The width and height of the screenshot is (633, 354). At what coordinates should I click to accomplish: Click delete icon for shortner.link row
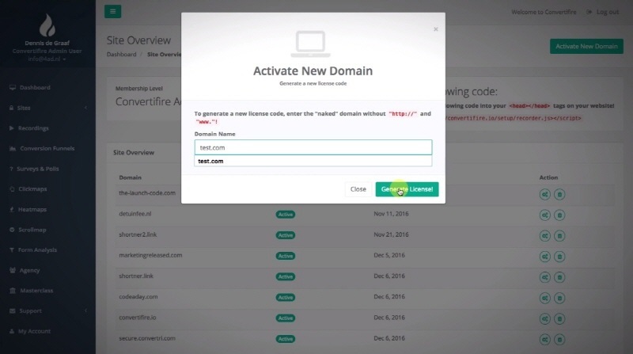[x=559, y=277]
